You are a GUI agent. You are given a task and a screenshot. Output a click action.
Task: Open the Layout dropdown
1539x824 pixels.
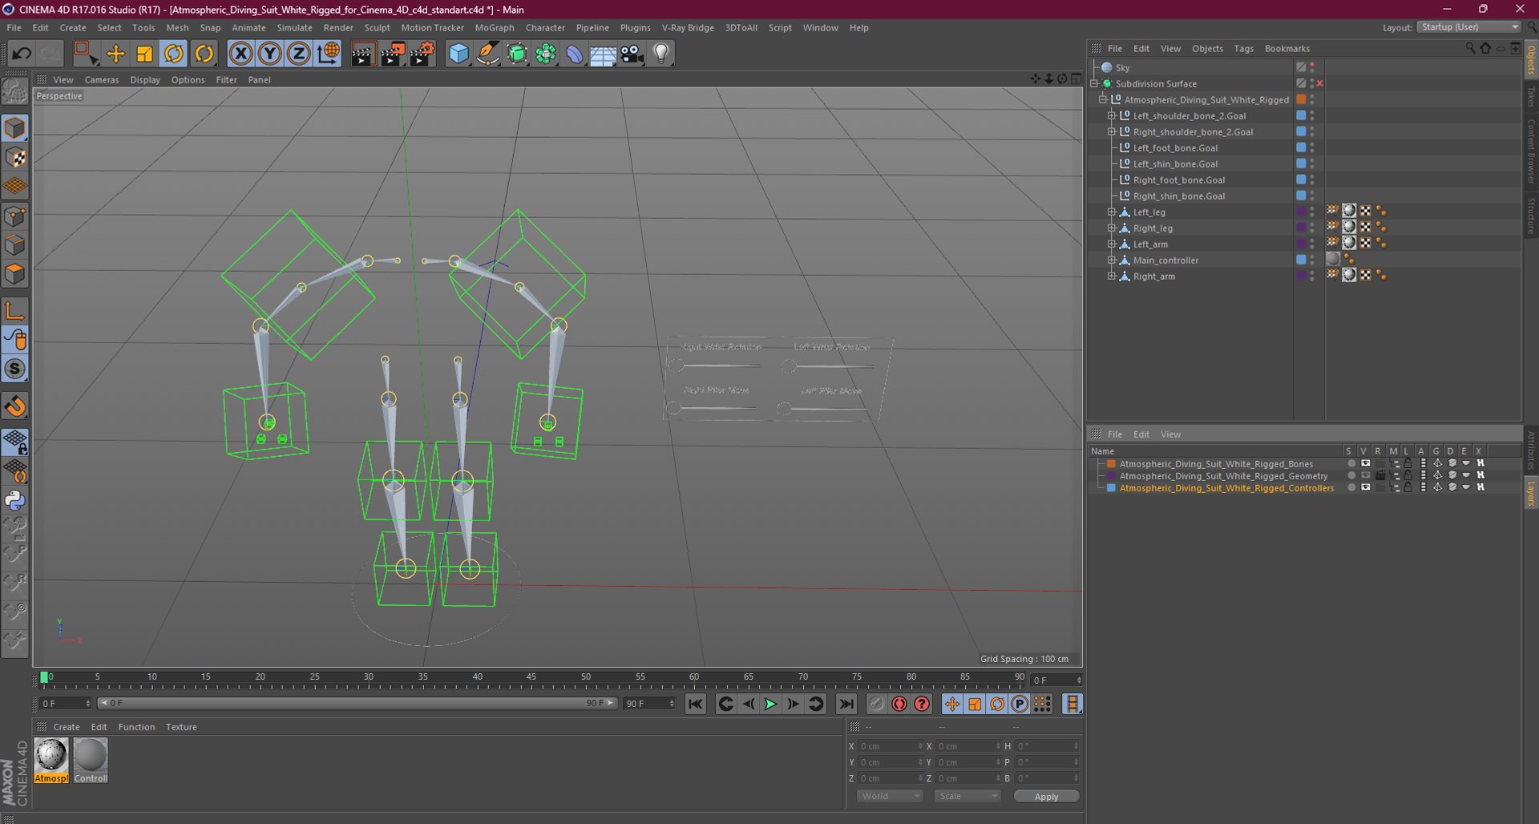(1468, 27)
